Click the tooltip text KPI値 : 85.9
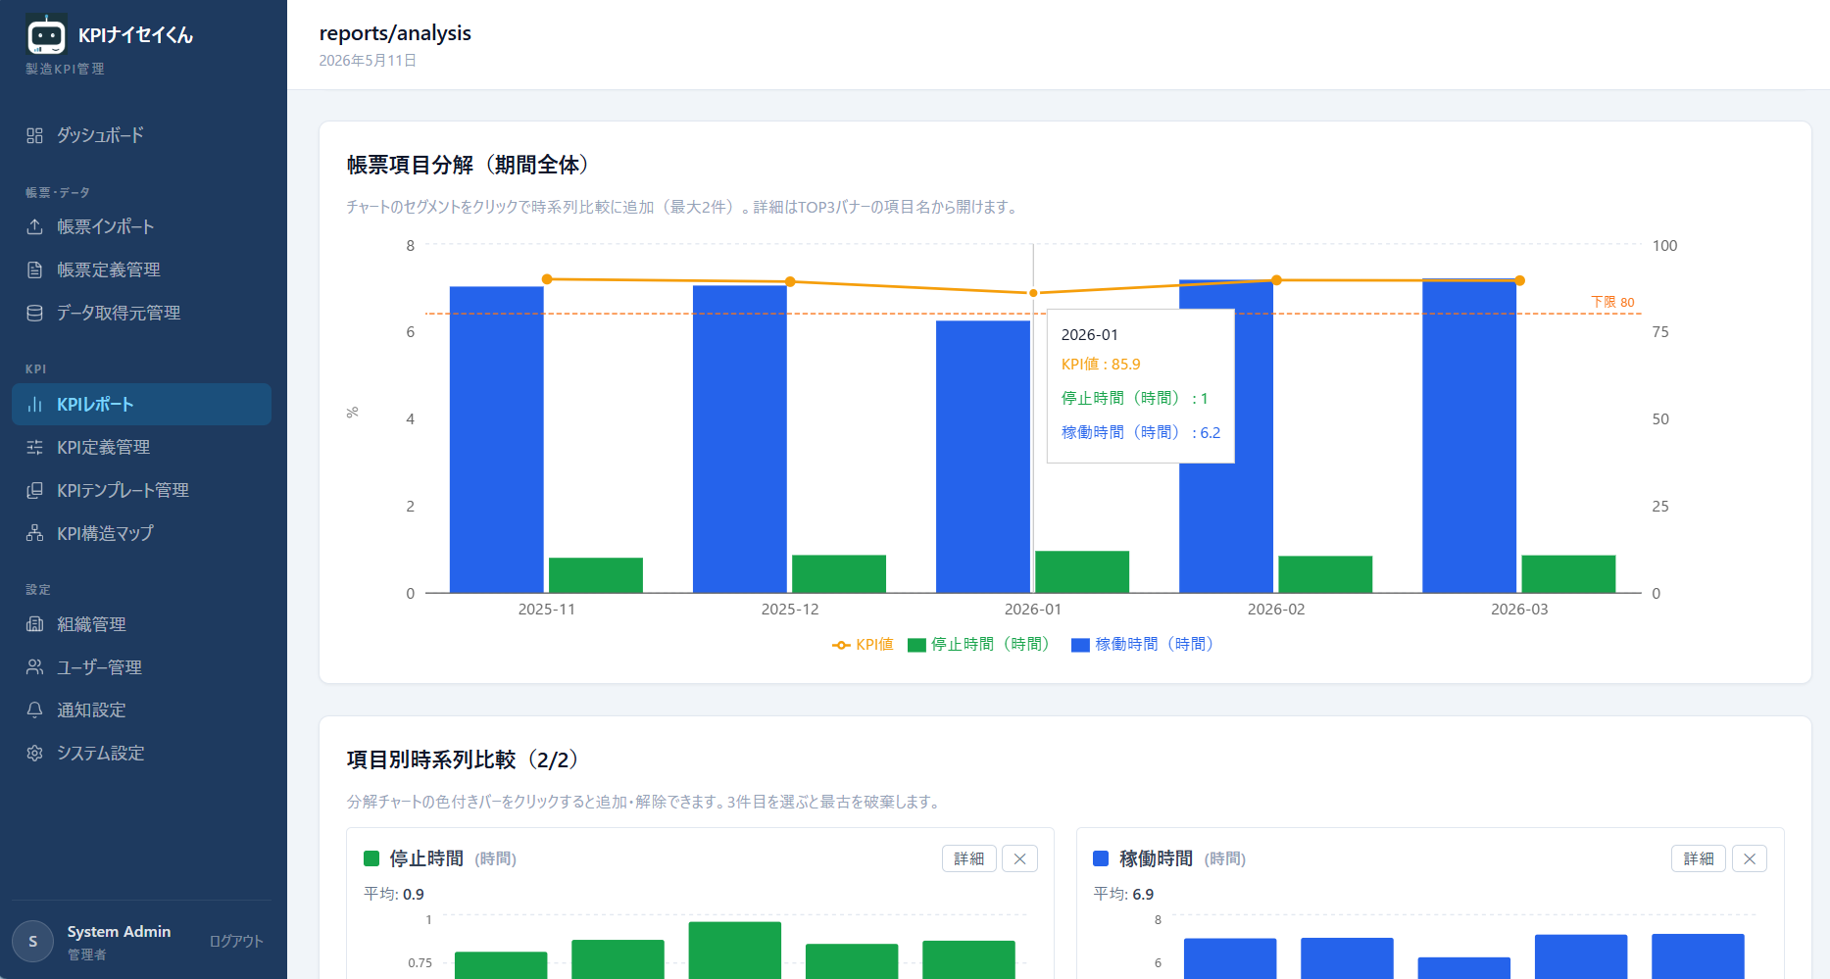This screenshot has height=979, width=1830. click(1101, 365)
